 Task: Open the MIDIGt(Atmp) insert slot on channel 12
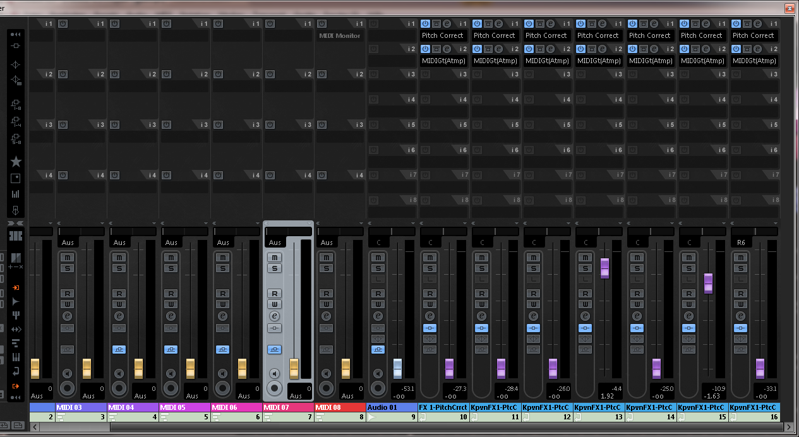pos(546,61)
